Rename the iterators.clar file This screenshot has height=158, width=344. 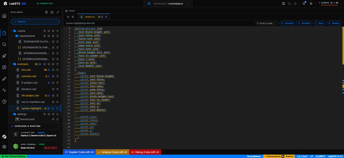(53, 89)
